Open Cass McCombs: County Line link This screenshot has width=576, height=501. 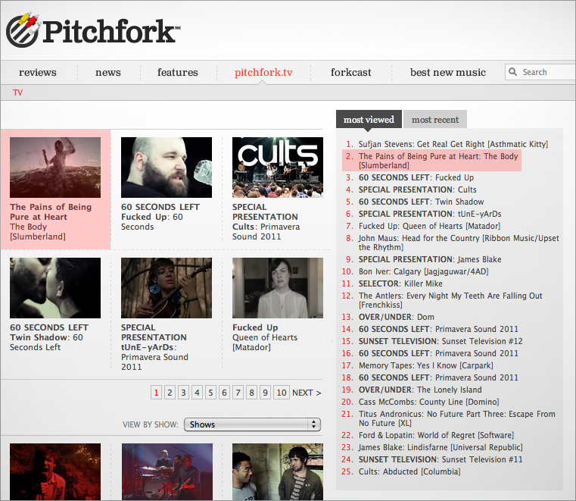[x=428, y=402]
